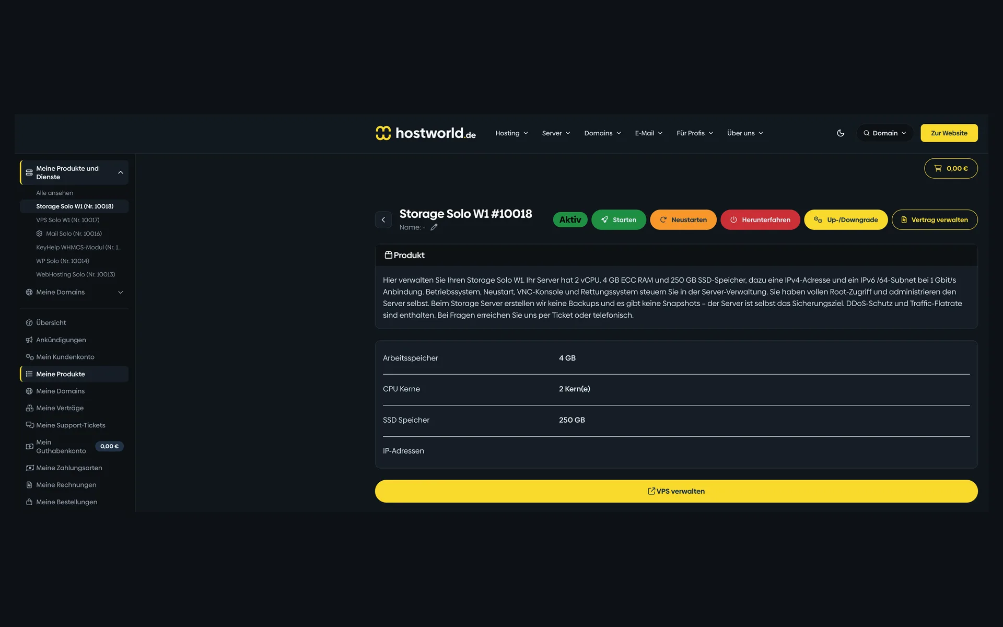Open the Server menu
This screenshot has width=1003, height=627.
point(556,133)
